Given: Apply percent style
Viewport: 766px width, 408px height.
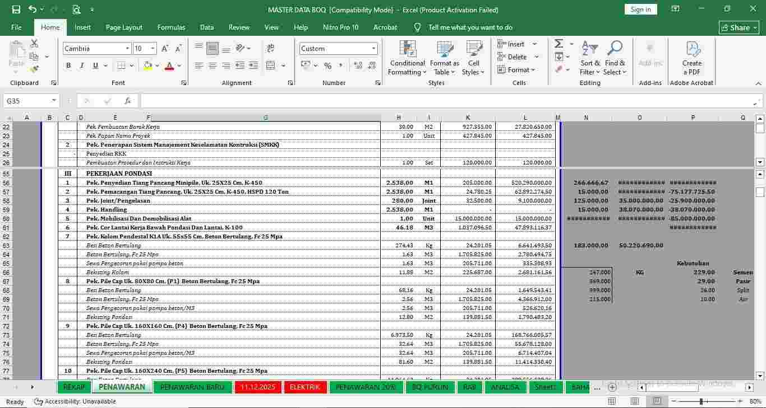Looking at the screenshot, I should [328, 65].
